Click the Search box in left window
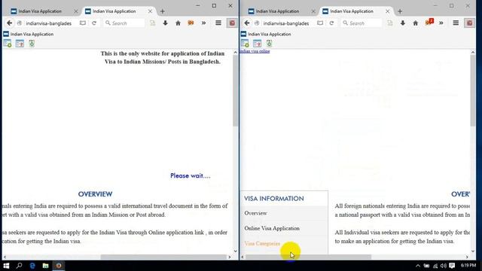Screen dimensions: 482x271 point(124,23)
